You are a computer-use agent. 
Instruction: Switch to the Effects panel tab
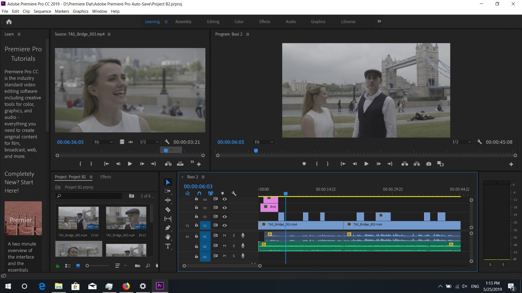(106, 177)
